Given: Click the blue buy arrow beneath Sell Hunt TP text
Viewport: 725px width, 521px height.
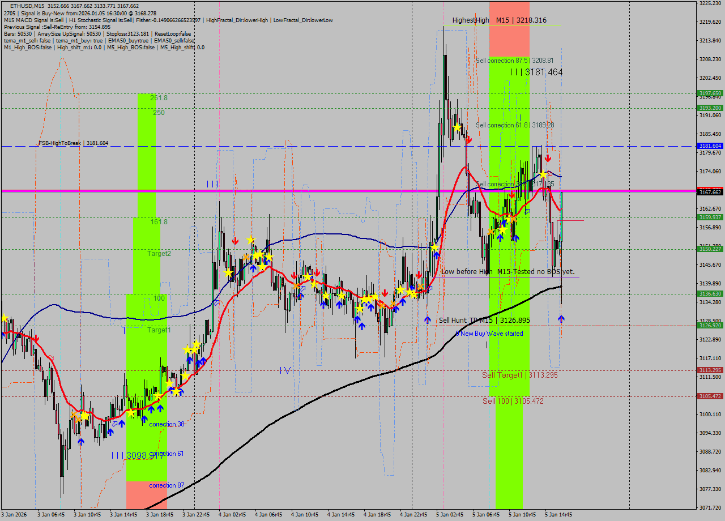Looking at the screenshot, I should coord(428,320).
